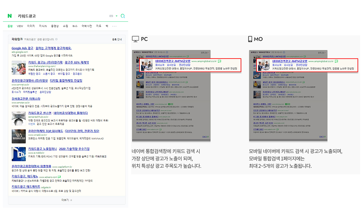Click 디지털 통합마케팅 컨설팅 link
This screenshot has width=363, height=218.
[x=66, y=81]
